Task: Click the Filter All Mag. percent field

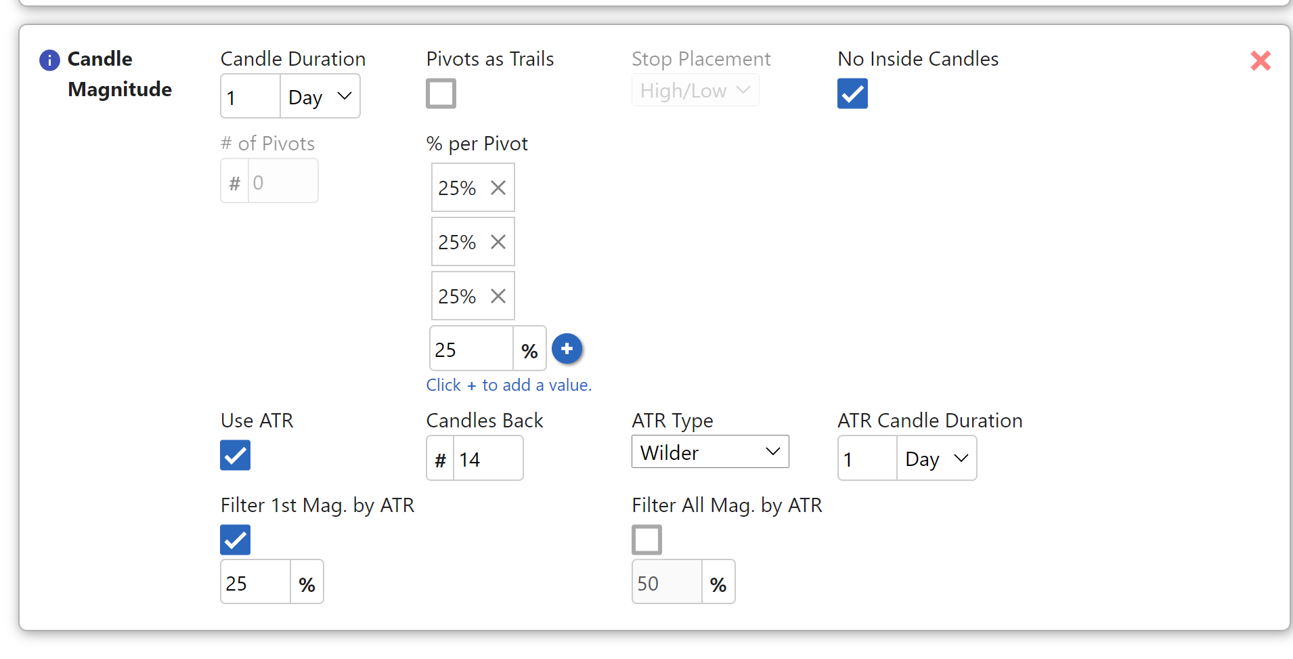Action: coord(667,582)
